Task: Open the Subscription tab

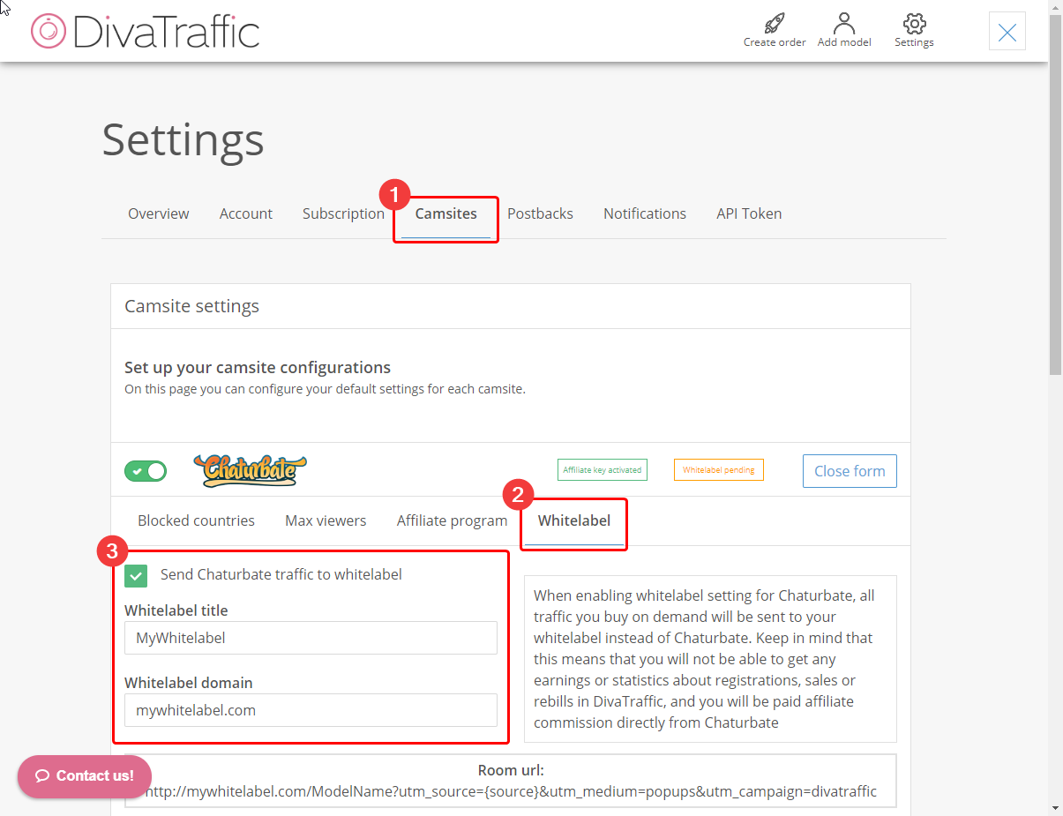Action: [343, 213]
